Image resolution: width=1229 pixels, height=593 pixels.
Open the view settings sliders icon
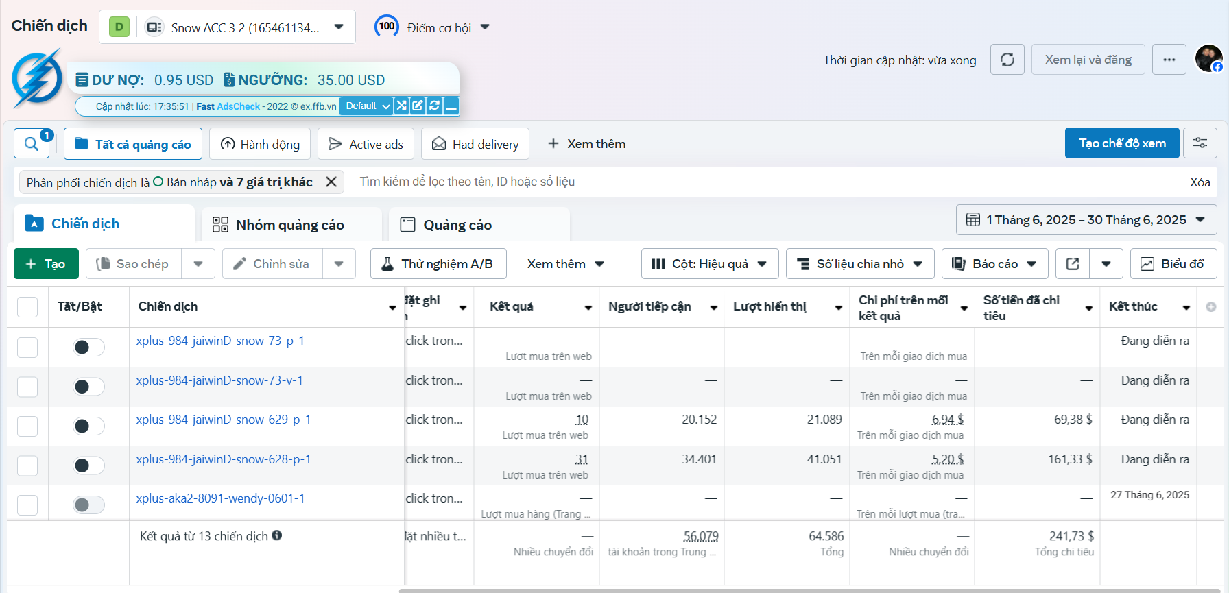click(1200, 143)
